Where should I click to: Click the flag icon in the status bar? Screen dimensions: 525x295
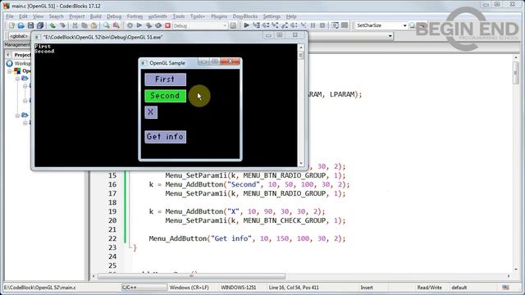pos(506,288)
